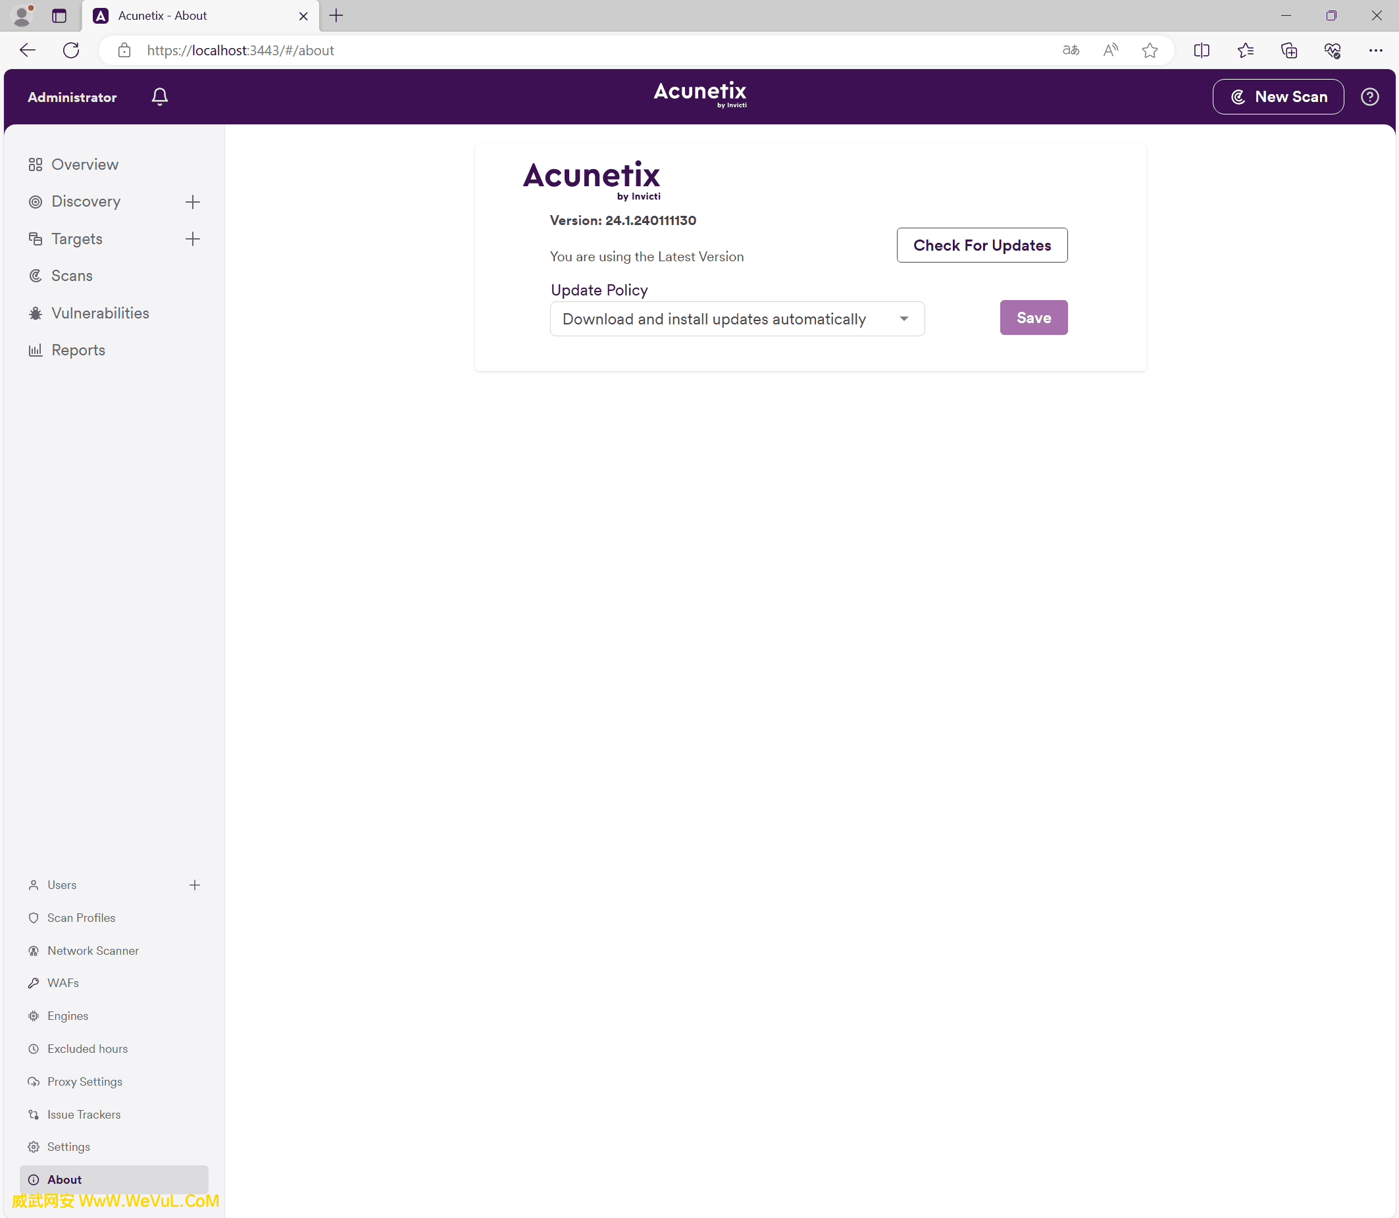Screen dimensions: 1399x1218
Task: Close the Acunetix - About tab
Action: coord(303,16)
